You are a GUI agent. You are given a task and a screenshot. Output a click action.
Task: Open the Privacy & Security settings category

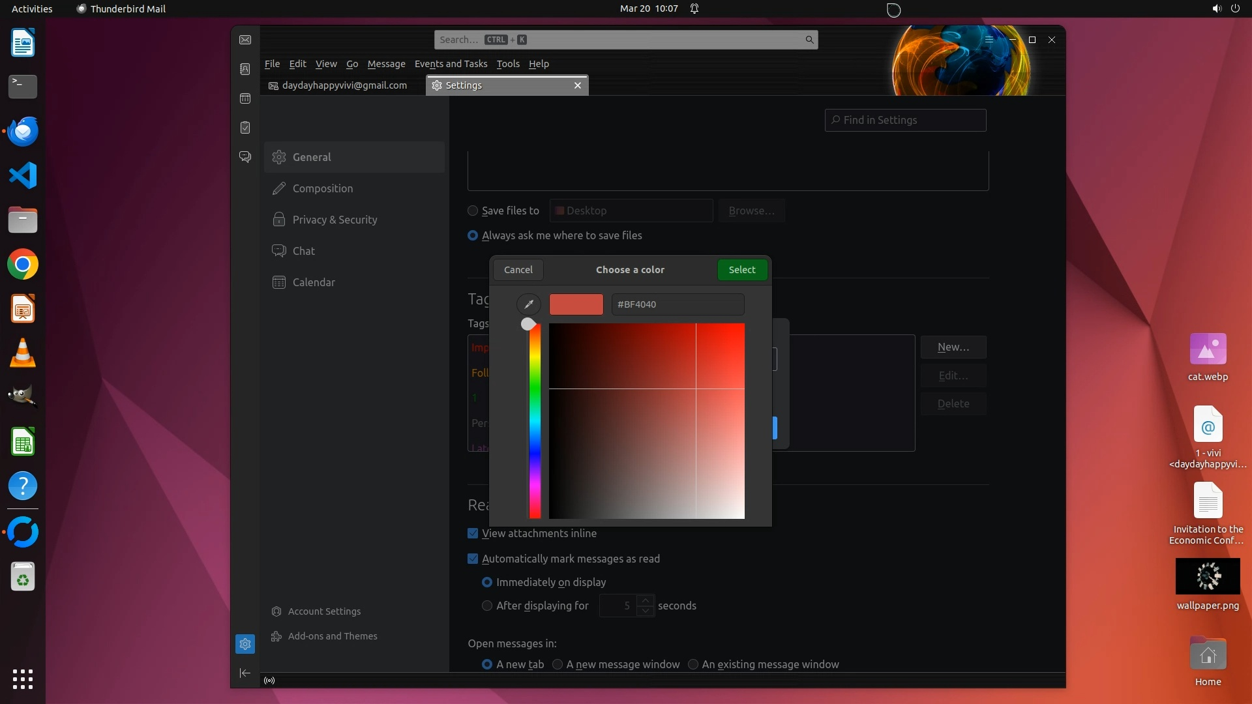click(x=335, y=220)
